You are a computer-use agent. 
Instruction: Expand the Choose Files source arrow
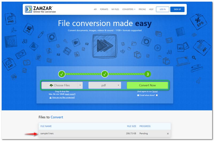(80, 85)
